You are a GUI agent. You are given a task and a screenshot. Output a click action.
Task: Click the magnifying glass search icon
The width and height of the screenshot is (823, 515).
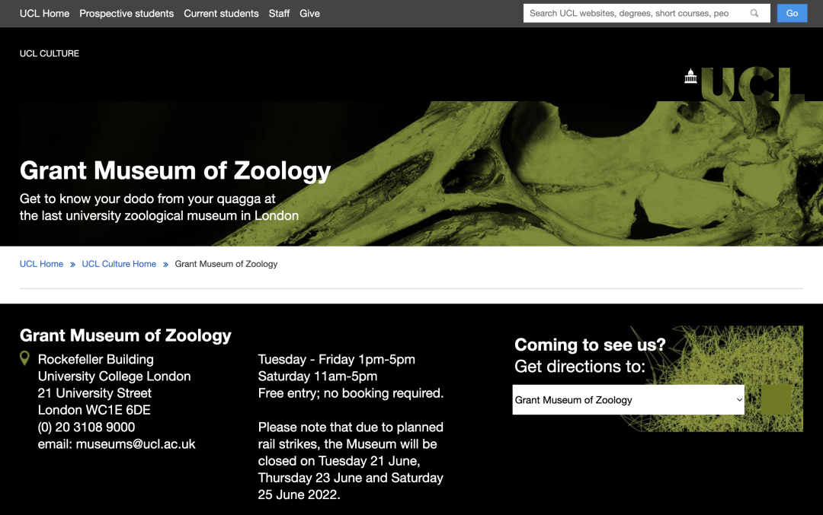point(754,13)
